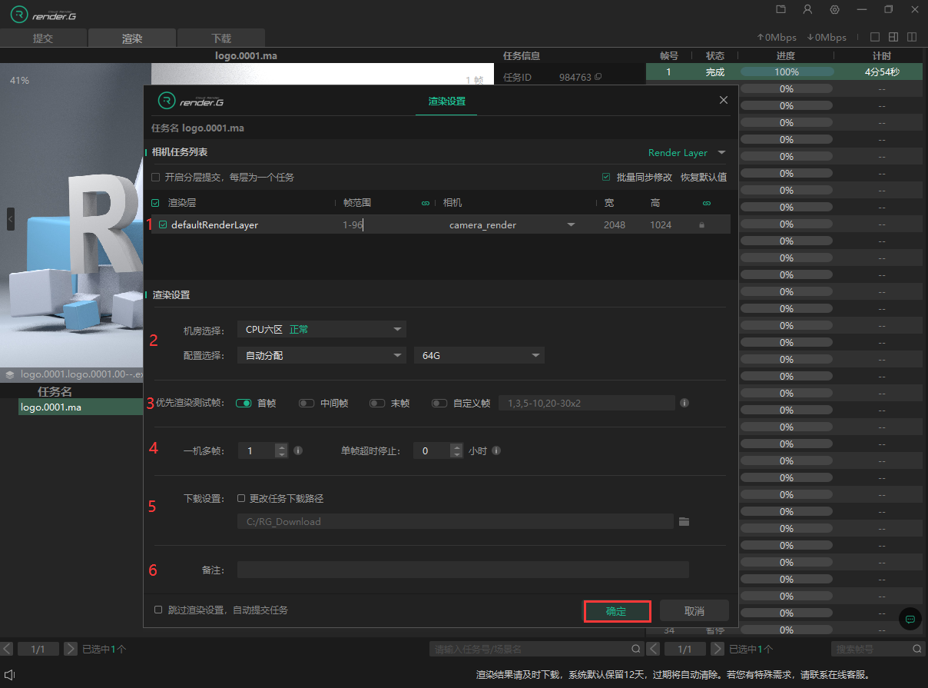Viewport: 928px width, 688px height.
Task: Click the 备注 remarks input field
Action: point(462,570)
